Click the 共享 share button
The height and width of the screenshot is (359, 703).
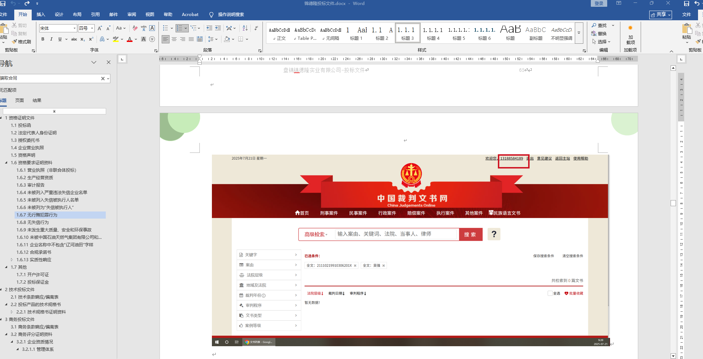[661, 15]
